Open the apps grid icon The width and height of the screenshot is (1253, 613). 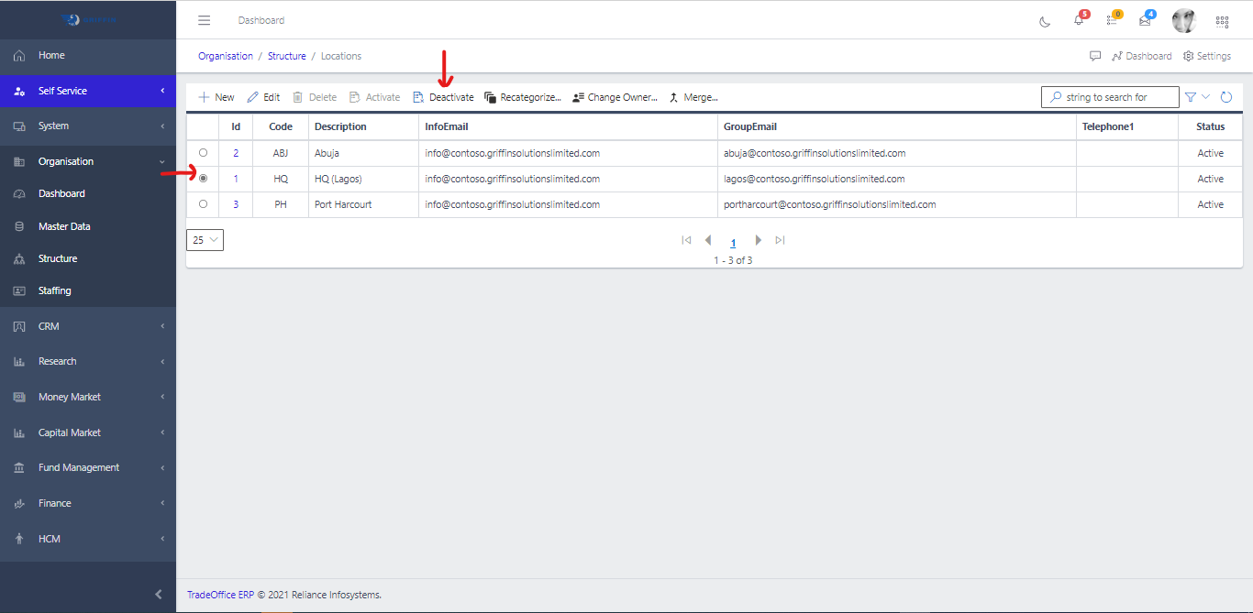pos(1222,21)
